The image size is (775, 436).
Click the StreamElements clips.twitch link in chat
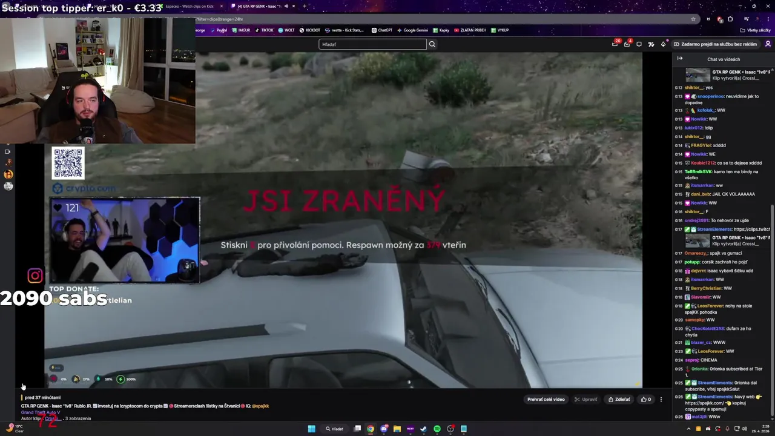tap(751, 230)
